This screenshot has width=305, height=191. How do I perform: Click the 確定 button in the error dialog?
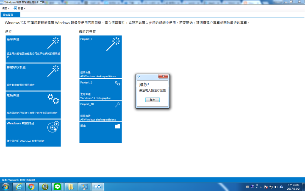click(152, 100)
